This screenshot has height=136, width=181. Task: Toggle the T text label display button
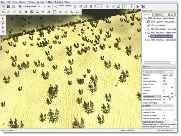pos(131,6)
